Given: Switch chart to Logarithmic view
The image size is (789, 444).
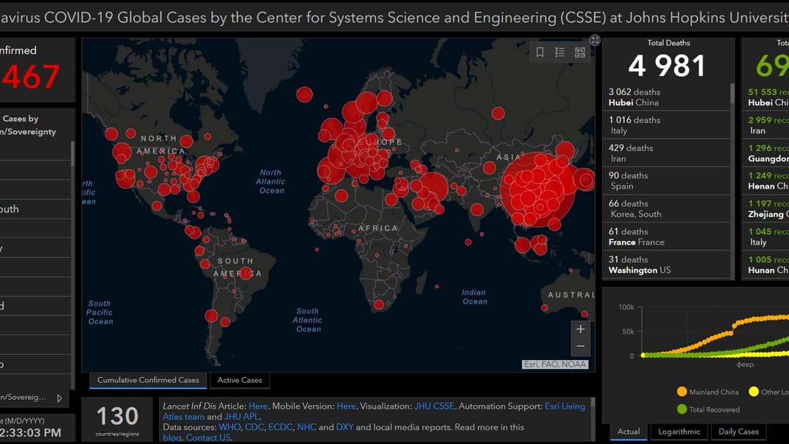Looking at the screenshot, I should click(678, 431).
